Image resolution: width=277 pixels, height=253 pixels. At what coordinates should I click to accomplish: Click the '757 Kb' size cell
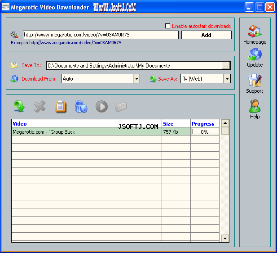(176, 131)
